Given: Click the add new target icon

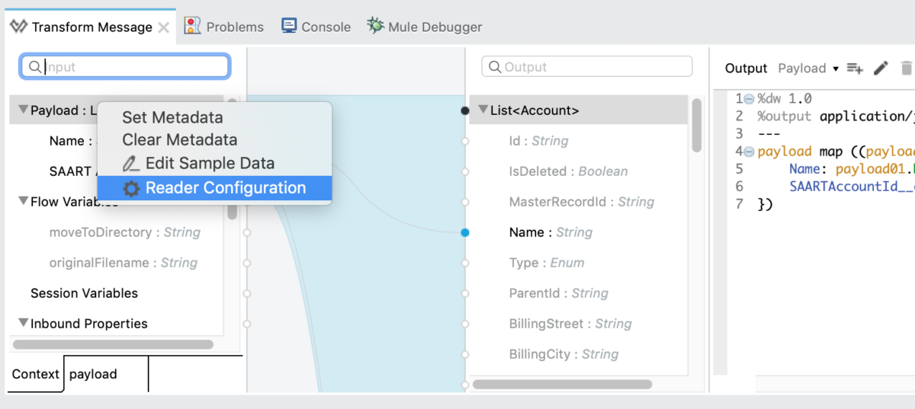Looking at the screenshot, I should pyautogui.click(x=855, y=69).
